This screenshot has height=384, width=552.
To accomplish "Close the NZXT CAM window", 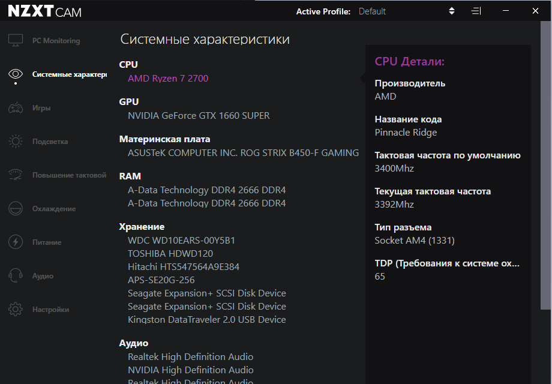I will click(x=535, y=11).
